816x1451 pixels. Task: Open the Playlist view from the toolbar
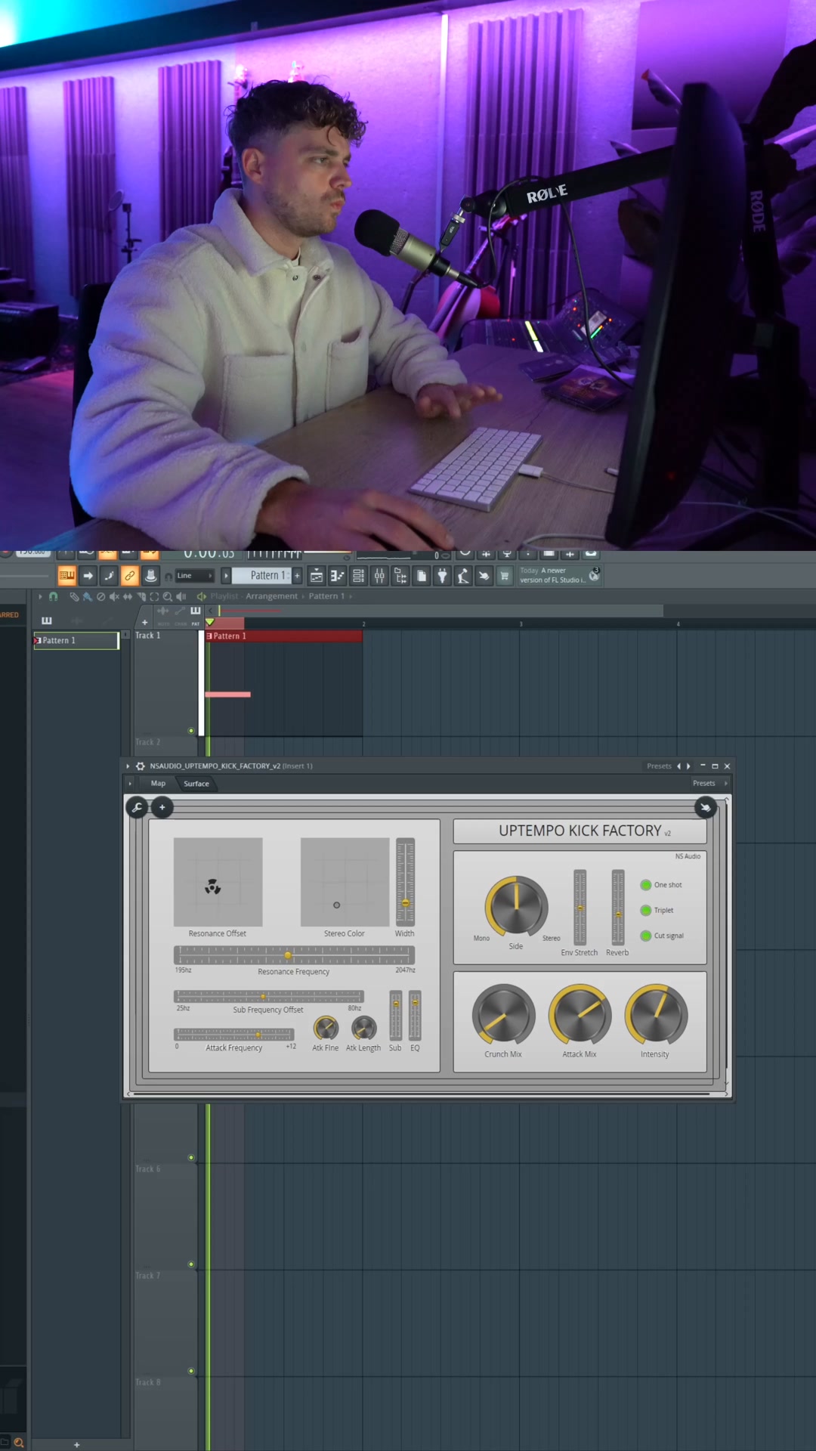coord(317,576)
